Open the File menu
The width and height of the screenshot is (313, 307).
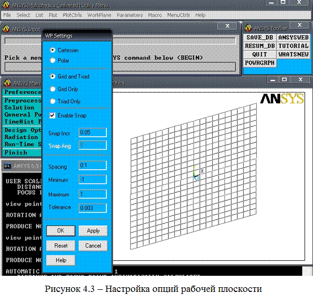7,15
